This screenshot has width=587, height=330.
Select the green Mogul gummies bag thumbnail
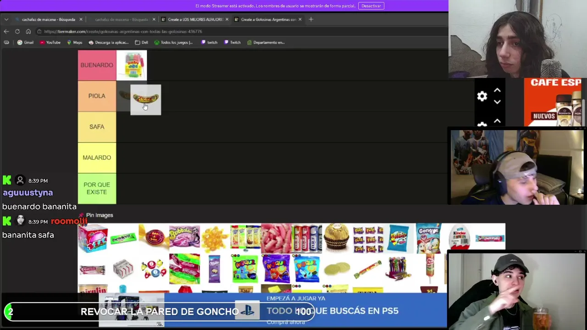click(245, 269)
